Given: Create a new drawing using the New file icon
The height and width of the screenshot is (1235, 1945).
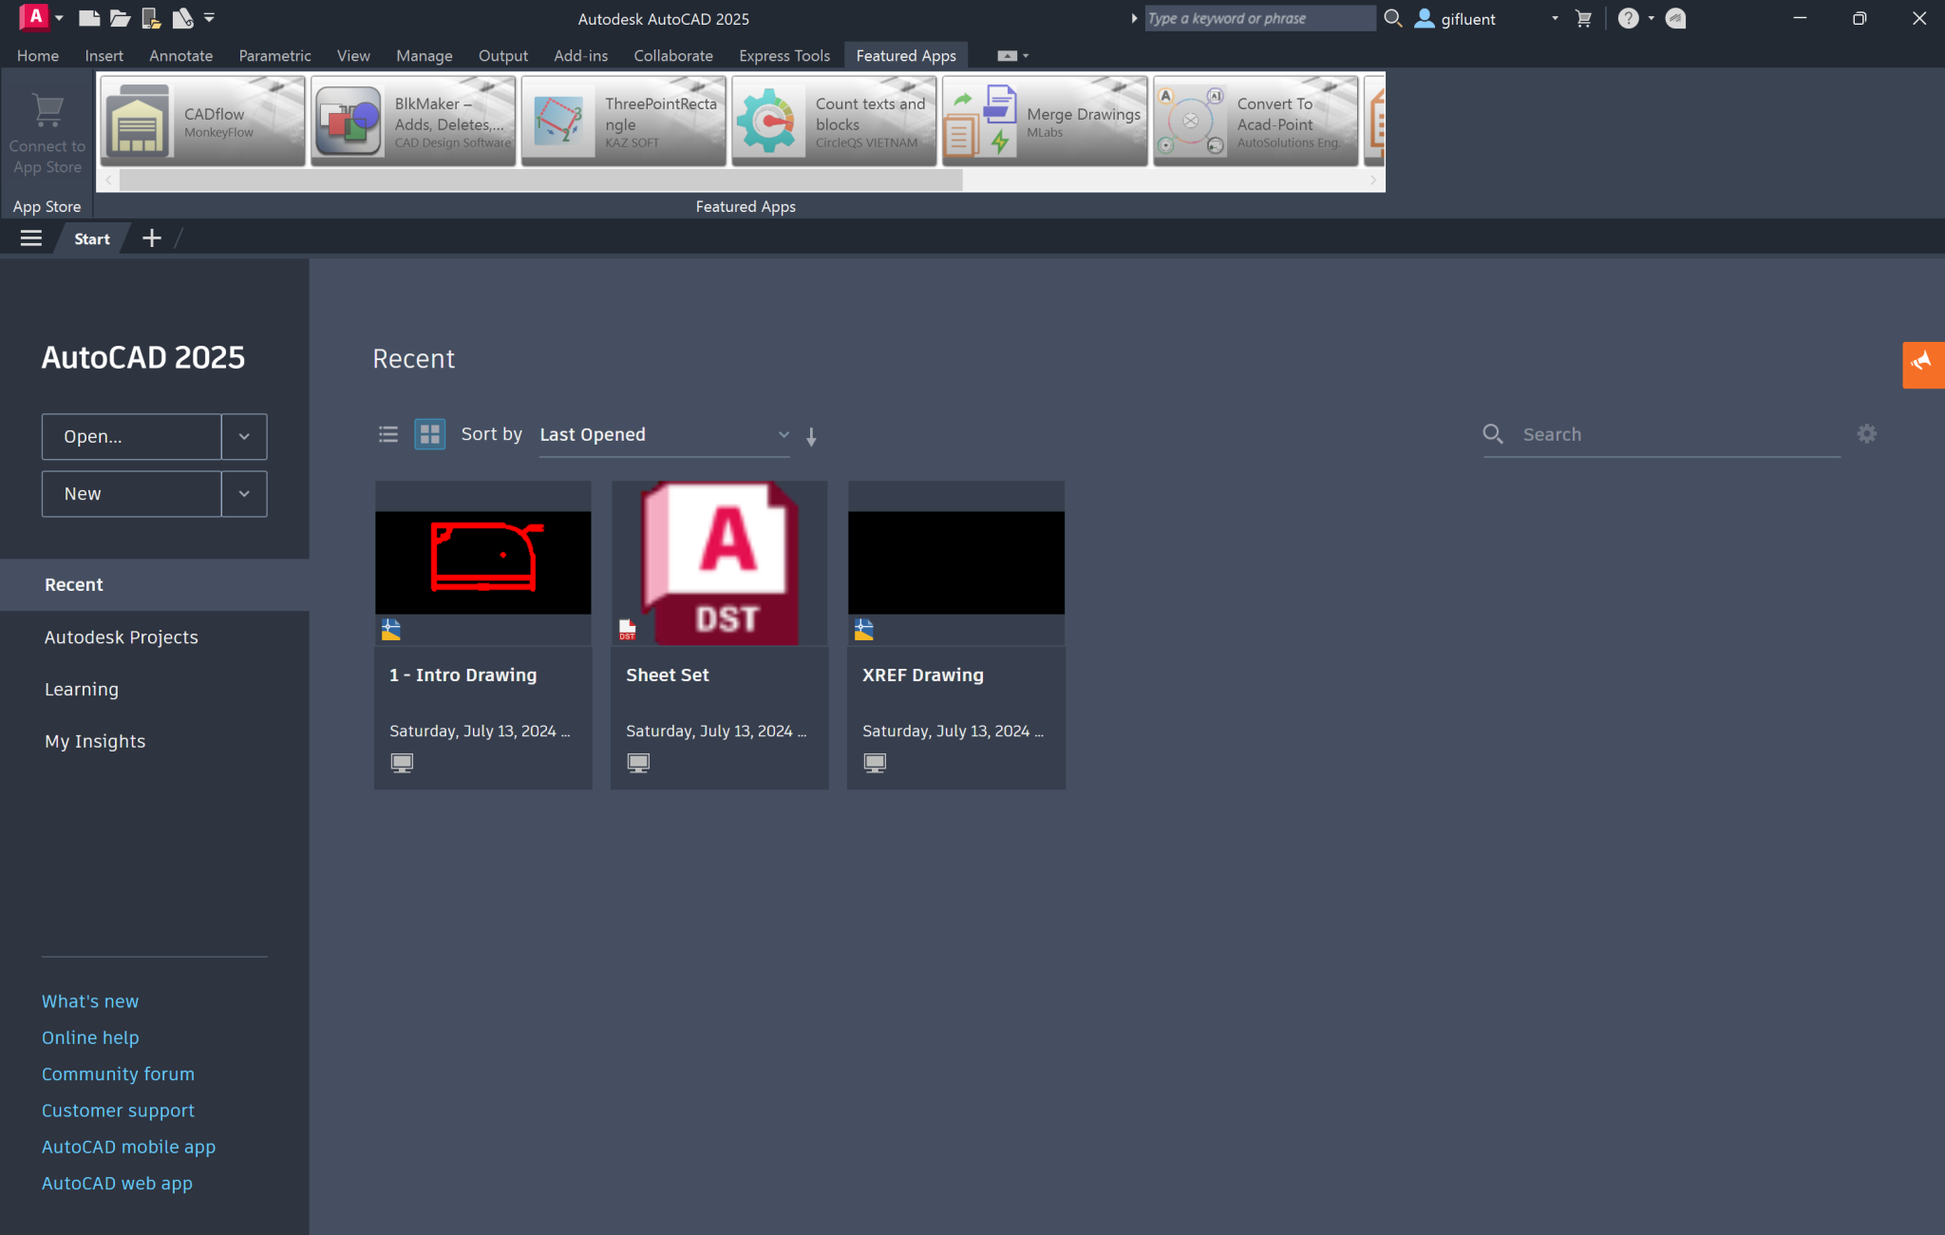Looking at the screenshot, I should pyautogui.click(x=91, y=18).
